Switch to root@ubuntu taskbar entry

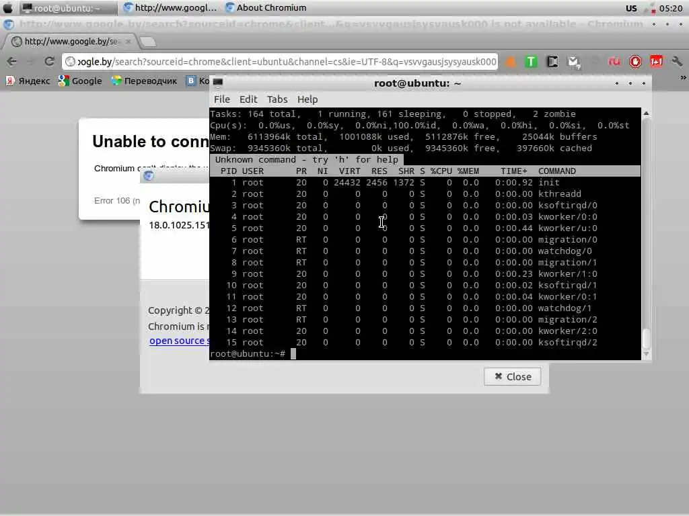coord(69,8)
